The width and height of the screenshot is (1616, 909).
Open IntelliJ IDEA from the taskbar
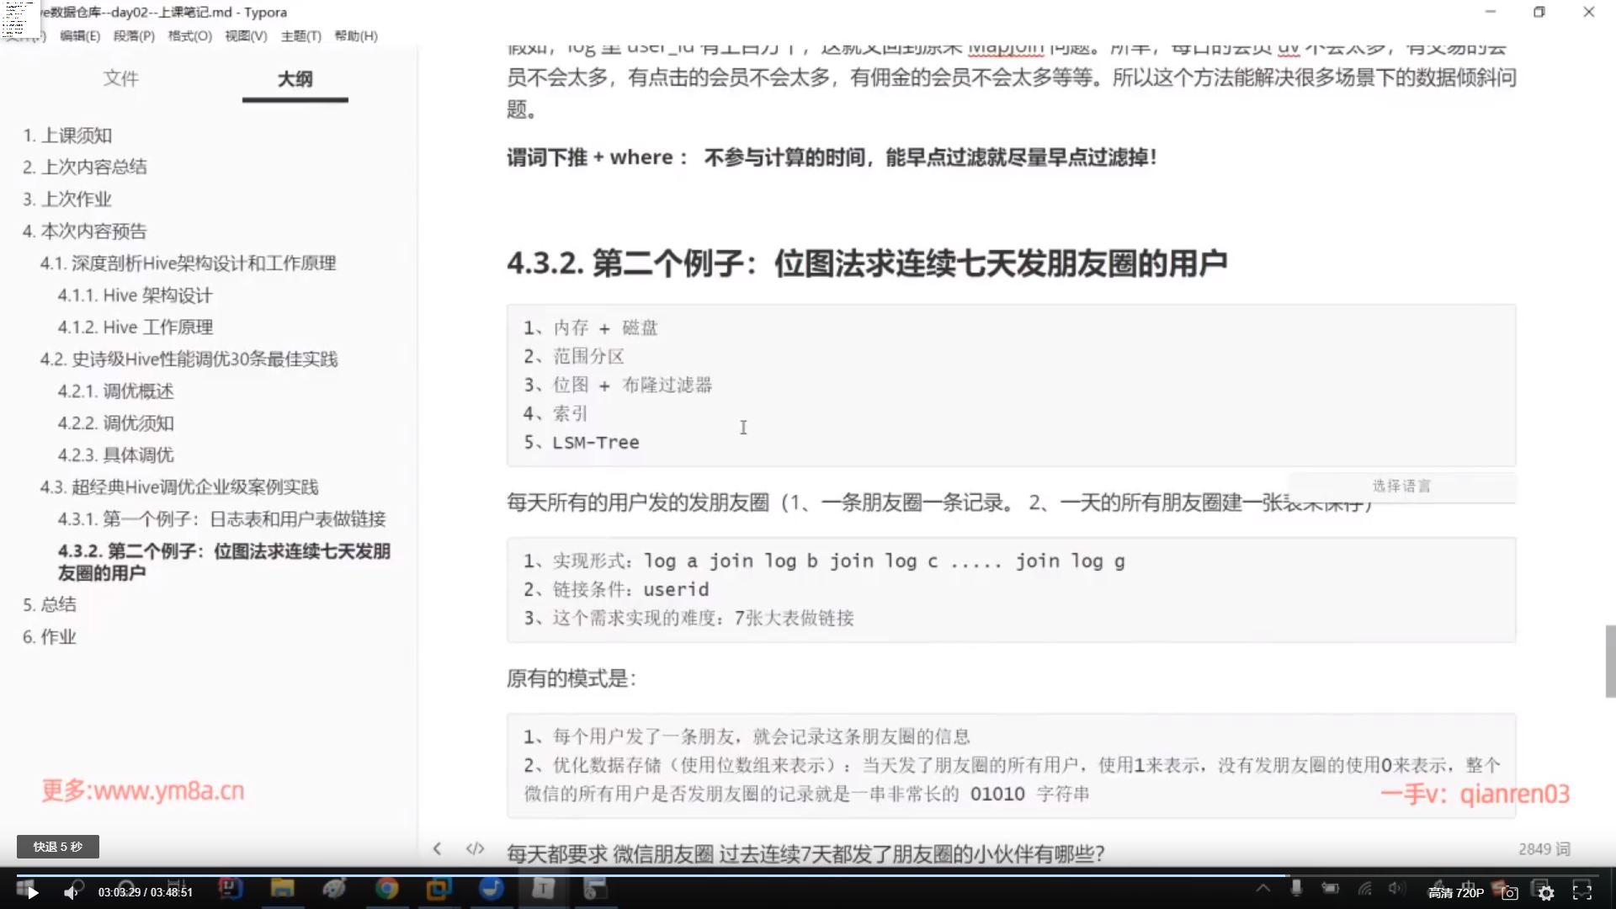point(229,889)
